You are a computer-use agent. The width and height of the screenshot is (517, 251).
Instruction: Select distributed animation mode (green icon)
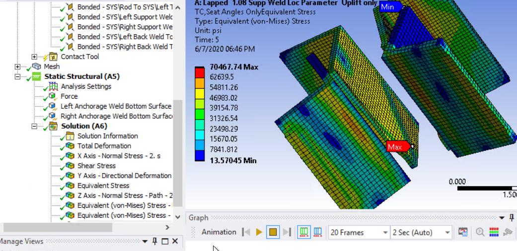click(x=303, y=232)
